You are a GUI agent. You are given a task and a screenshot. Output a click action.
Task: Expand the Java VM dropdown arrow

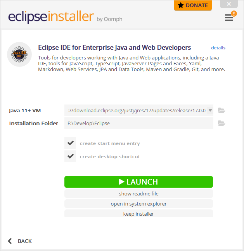[x=210, y=110]
